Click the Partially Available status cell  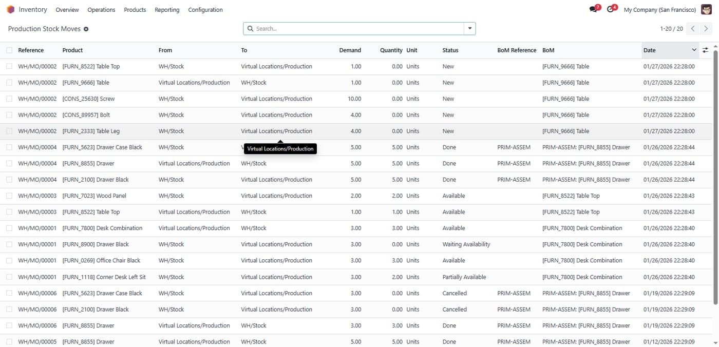[x=464, y=277]
